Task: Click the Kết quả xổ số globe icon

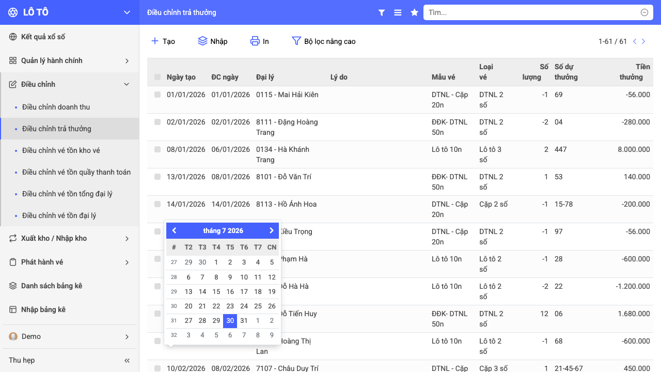Action: point(13,37)
